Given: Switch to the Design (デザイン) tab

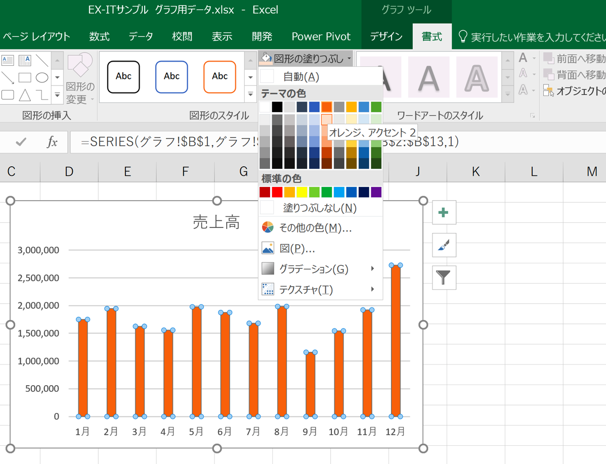Looking at the screenshot, I should pos(386,37).
